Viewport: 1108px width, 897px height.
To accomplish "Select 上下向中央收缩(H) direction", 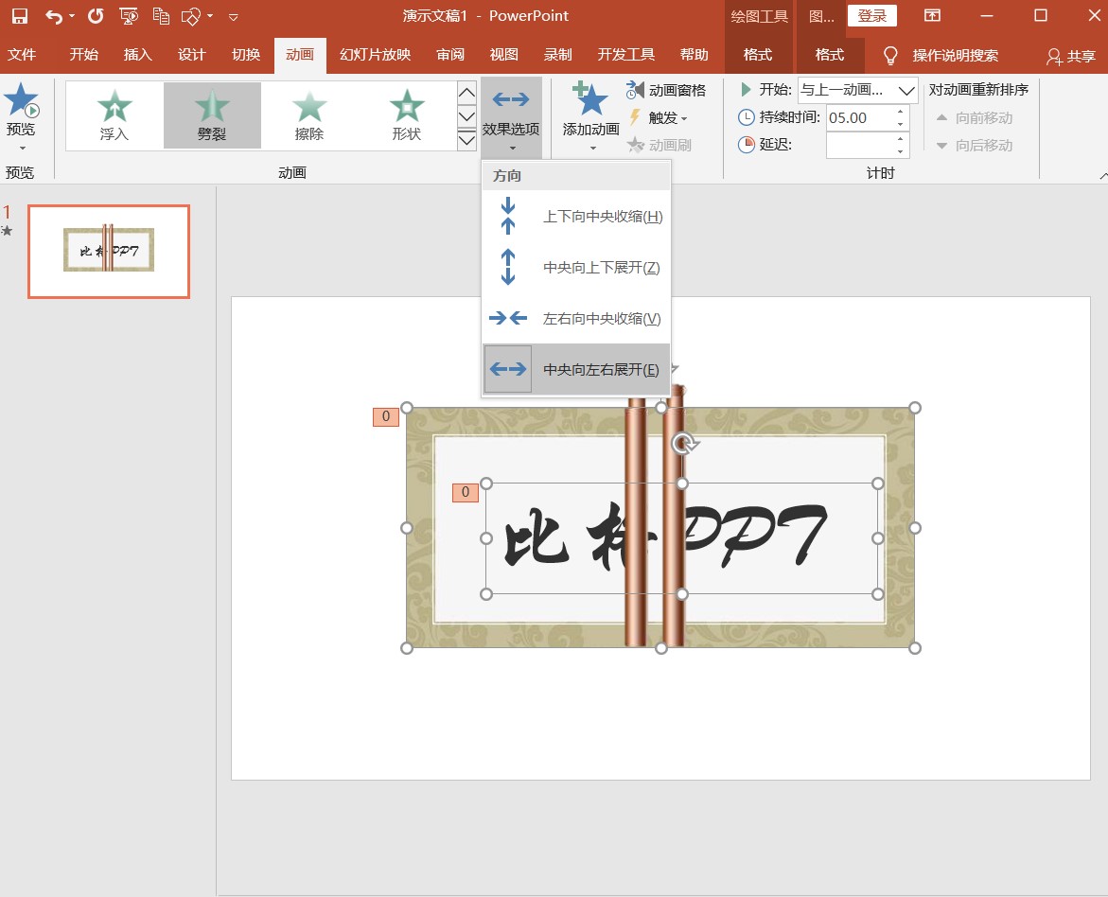I will pyautogui.click(x=576, y=217).
